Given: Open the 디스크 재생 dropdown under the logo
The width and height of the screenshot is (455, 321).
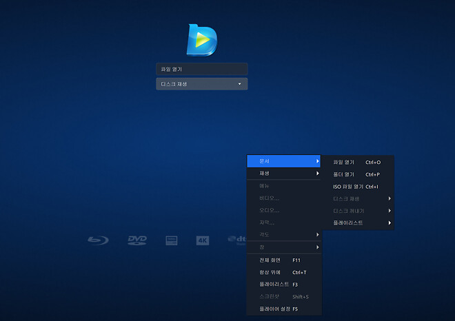Looking at the screenshot, I should pyautogui.click(x=201, y=84).
